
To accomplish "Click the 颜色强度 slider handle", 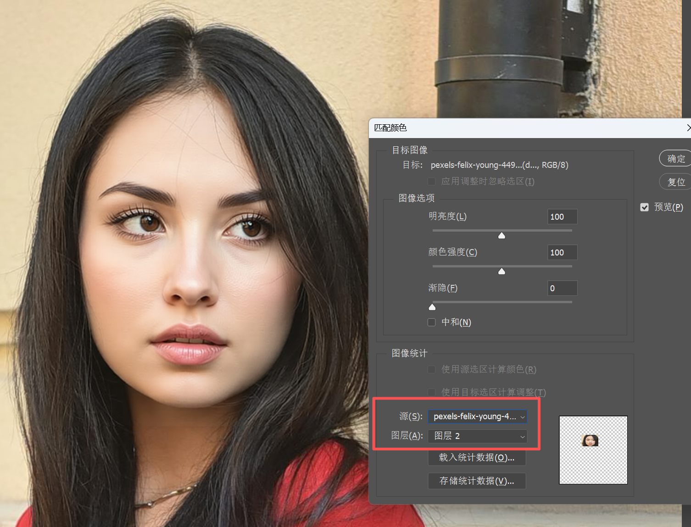I will click(502, 272).
